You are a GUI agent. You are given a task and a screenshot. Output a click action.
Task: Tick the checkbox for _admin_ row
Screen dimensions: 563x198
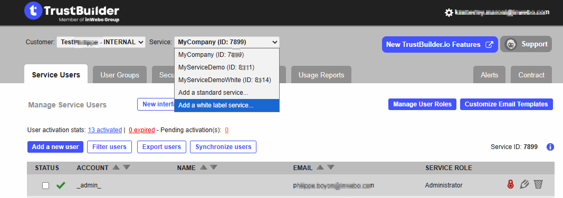(x=45, y=185)
